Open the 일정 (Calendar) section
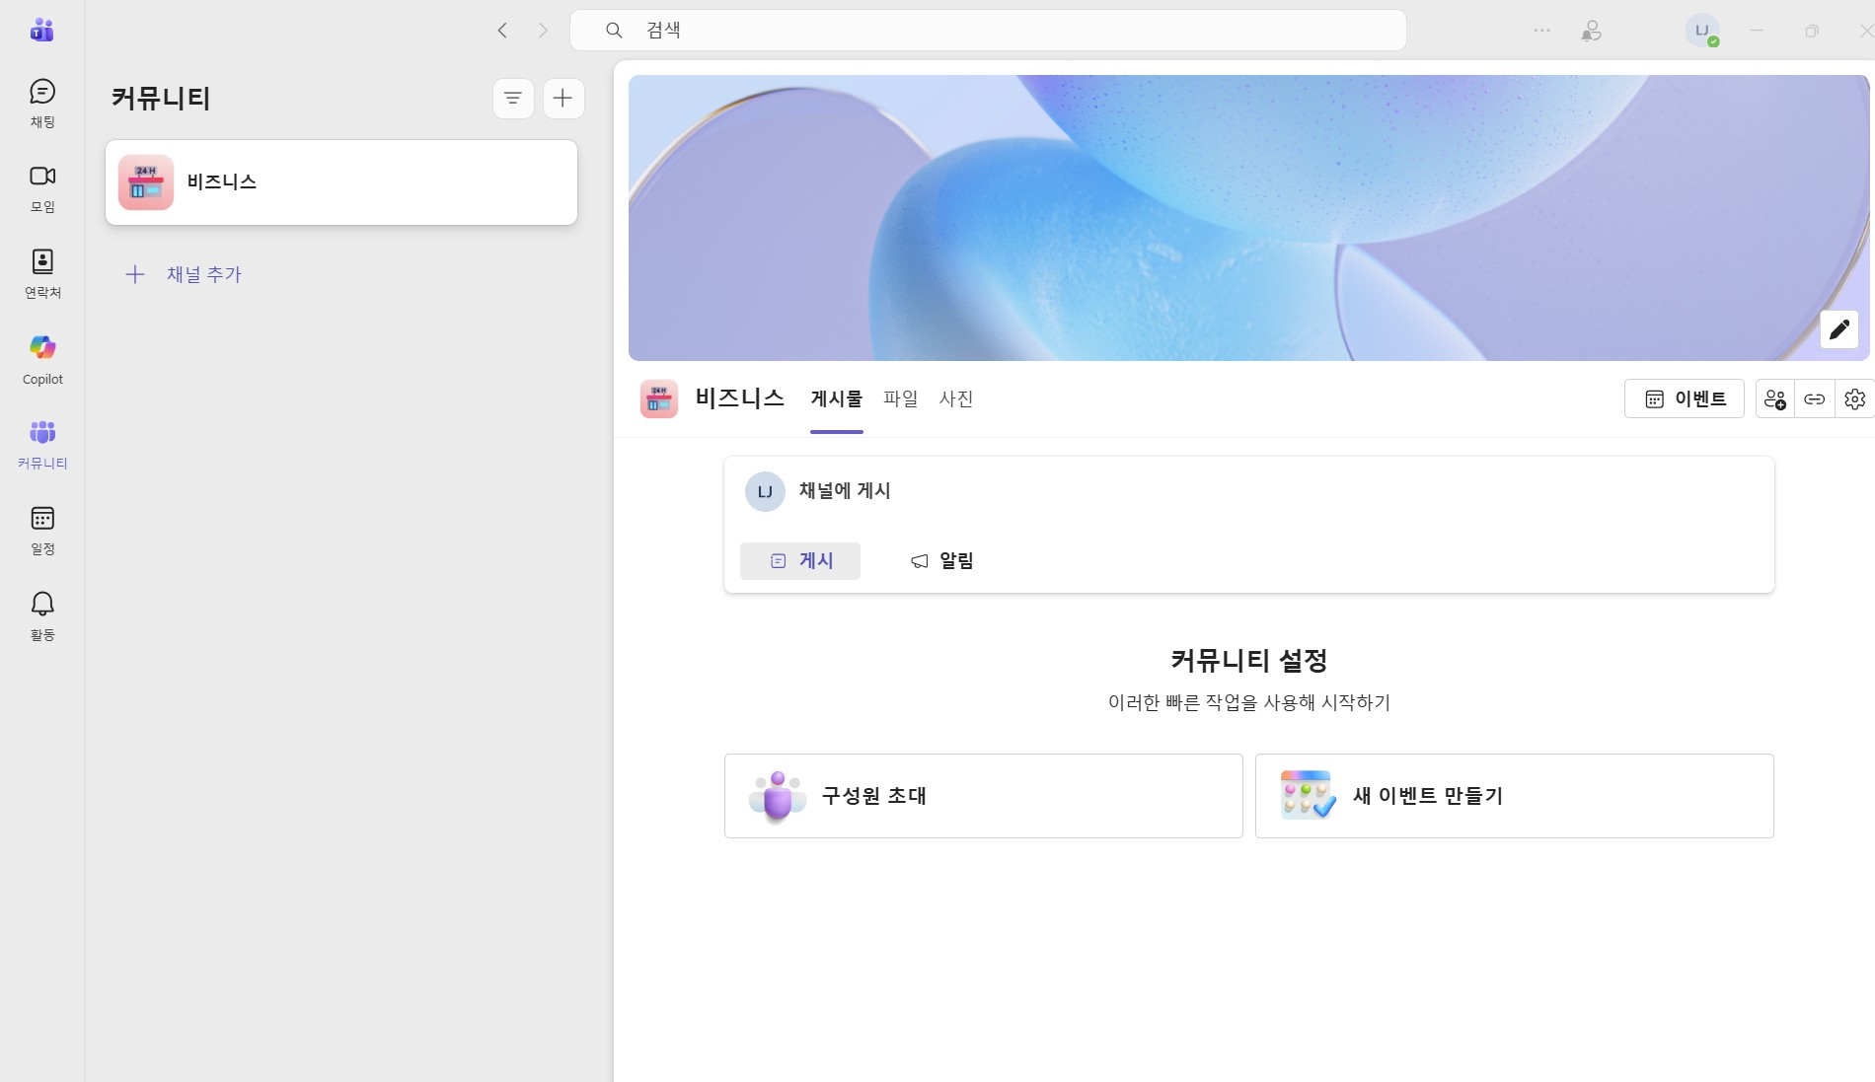Viewport: 1875px width, 1082px height. click(x=42, y=530)
